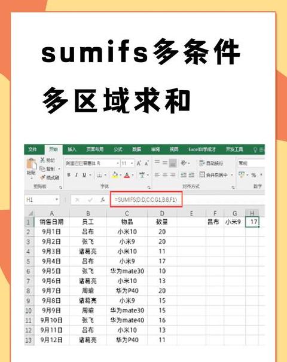Open clipboard group dialog launcher
This screenshot has height=362, width=287.
(60, 188)
